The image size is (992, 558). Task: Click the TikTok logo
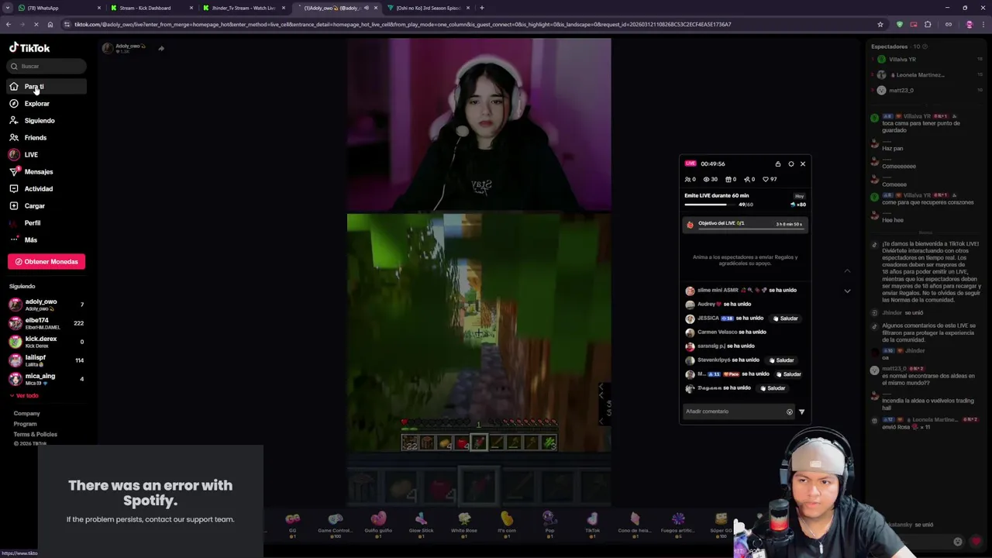tap(29, 48)
